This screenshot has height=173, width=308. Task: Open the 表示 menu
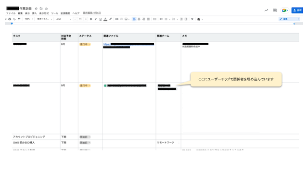[27, 13]
